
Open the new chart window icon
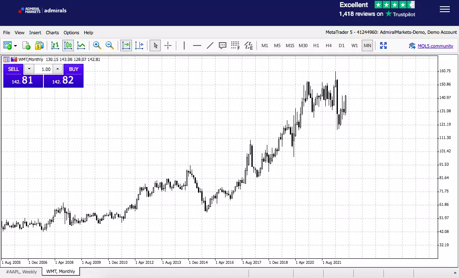(x=8, y=45)
